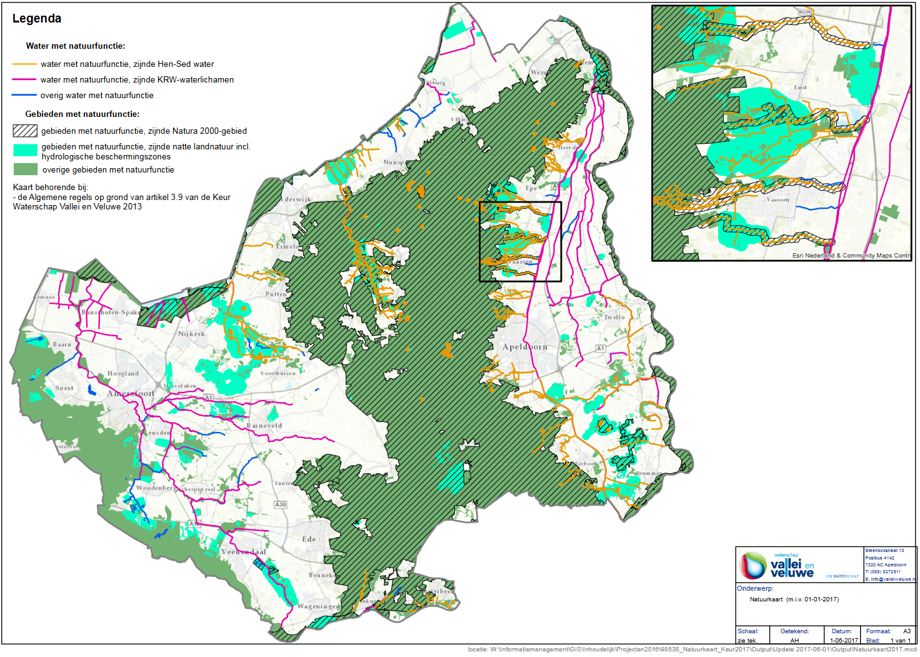920x657 pixels.
Task: Click 'overige gebieden met natuurfunctie' legend text
Action: coord(108,170)
